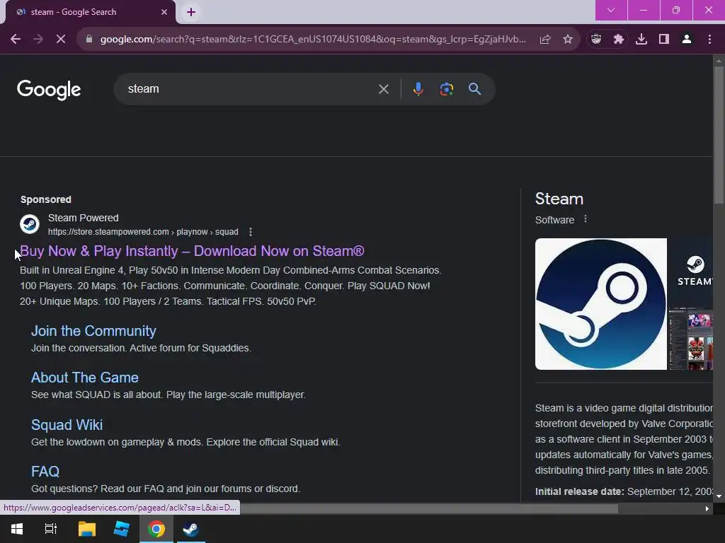725x543 pixels.
Task: Open the FAQ sitelink
Action: [x=45, y=472]
